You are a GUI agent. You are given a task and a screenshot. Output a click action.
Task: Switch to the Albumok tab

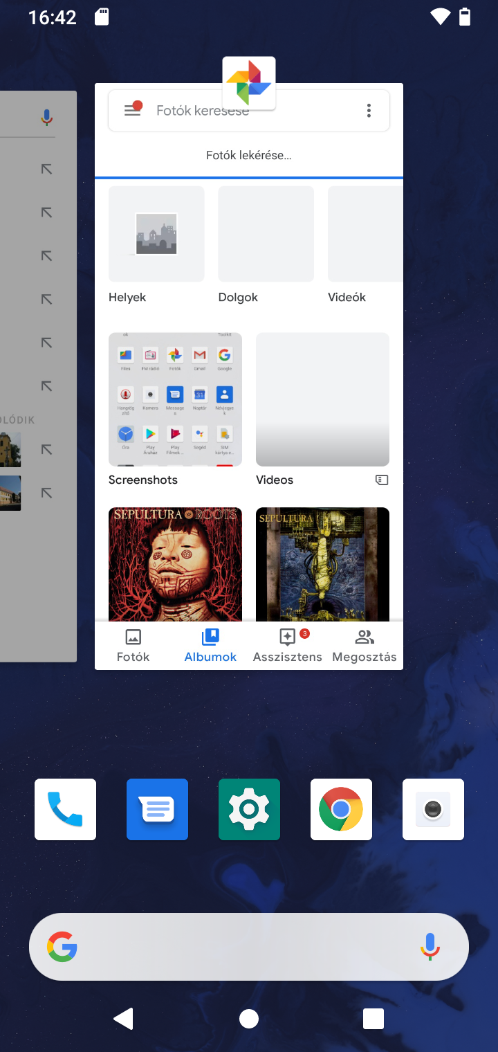pyautogui.click(x=210, y=646)
